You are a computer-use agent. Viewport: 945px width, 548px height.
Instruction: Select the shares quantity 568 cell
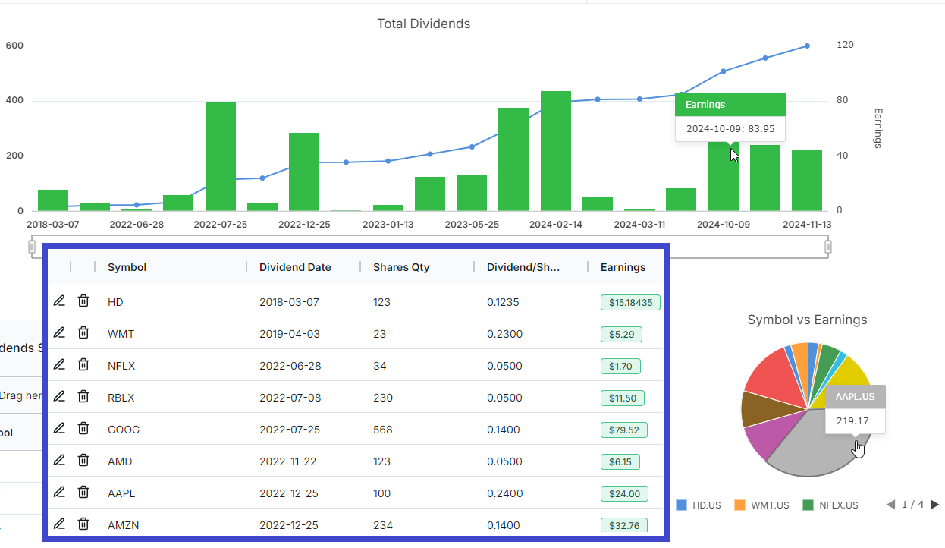(383, 430)
